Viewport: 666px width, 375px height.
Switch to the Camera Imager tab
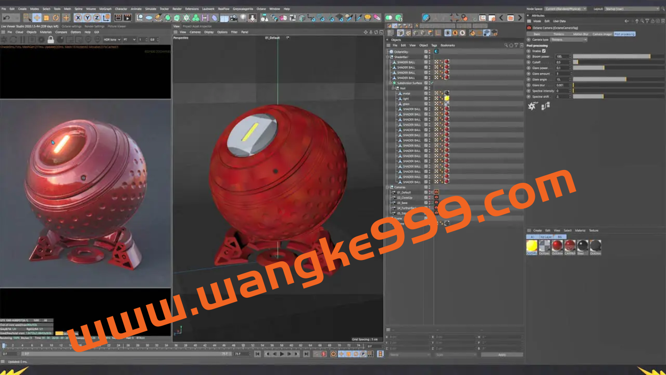[x=602, y=34]
